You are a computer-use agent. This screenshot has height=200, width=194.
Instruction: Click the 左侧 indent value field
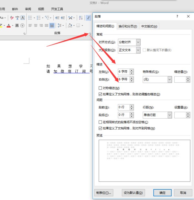[123, 72]
